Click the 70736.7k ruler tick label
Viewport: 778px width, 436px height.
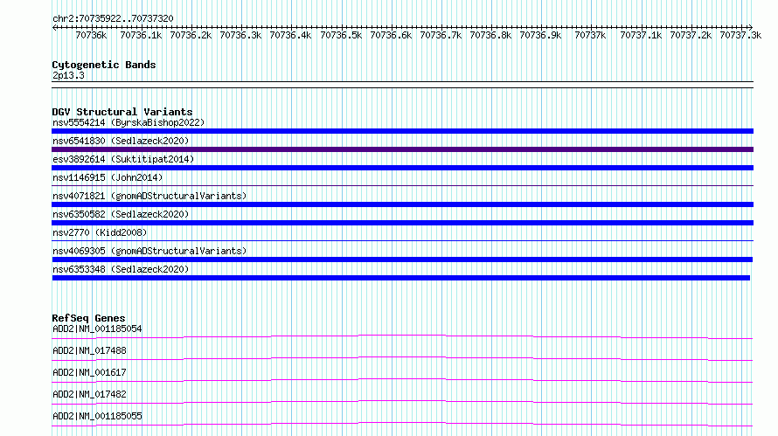pos(441,35)
